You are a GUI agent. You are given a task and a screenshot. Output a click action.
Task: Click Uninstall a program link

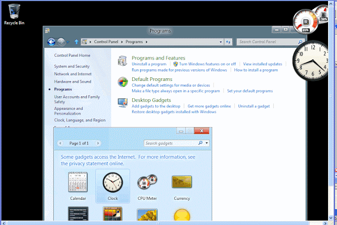tap(149, 64)
